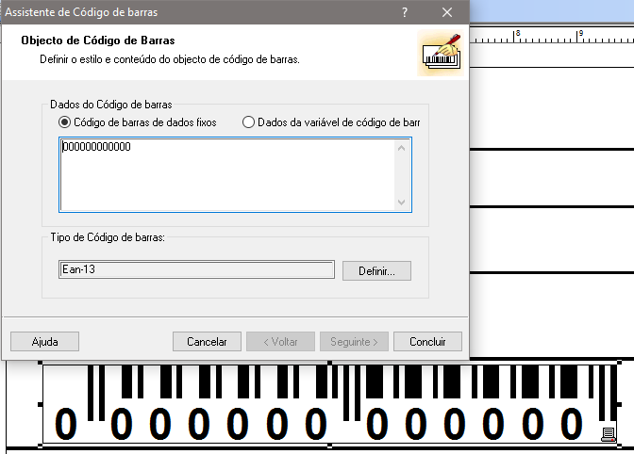Finish the wizard with Concluir
Screen dimensions: 634x454
coord(427,342)
